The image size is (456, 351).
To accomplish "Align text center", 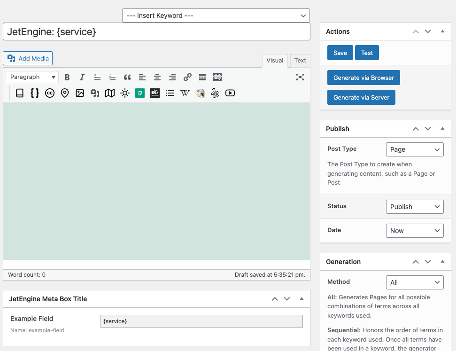I will pyautogui.click(x=157, y=77).
